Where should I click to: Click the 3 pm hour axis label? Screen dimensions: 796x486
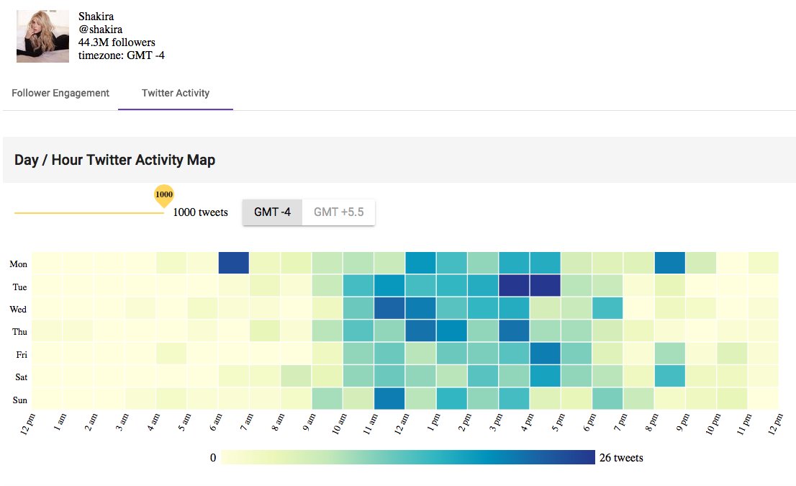click(x=495, y=423)
